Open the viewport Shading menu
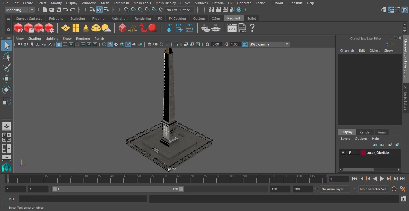This screenshot has width=409, height=211. click(x=34, y=39)
